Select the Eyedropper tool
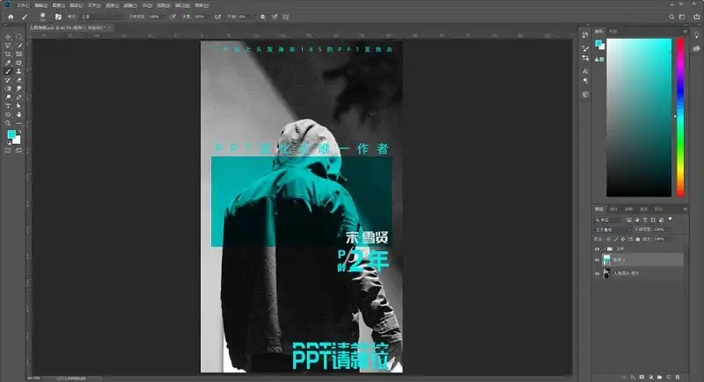Screen dimensions: 704x382 click(x=8, y=62)
